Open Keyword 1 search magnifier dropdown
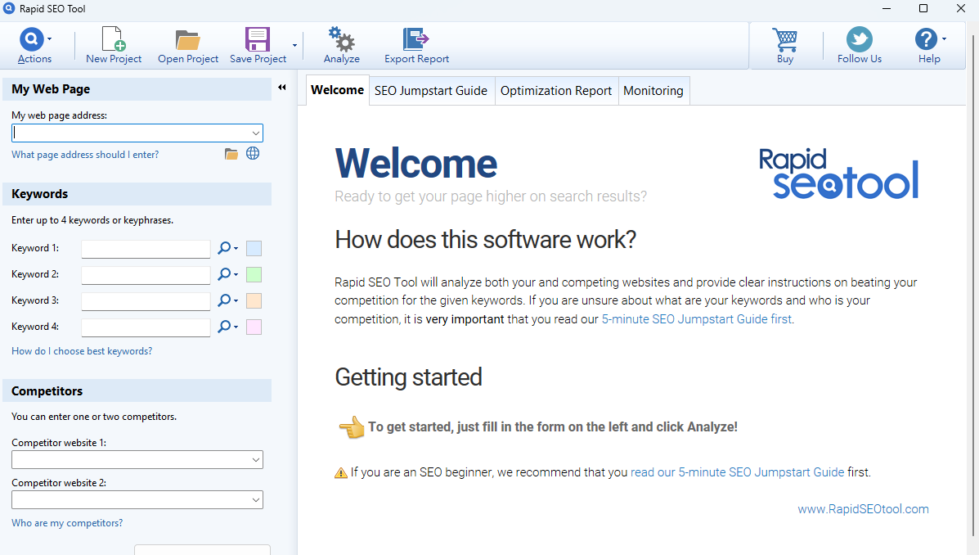Image resolution: width=979 pixels, height=555 pixels. [x=227, y=249]
